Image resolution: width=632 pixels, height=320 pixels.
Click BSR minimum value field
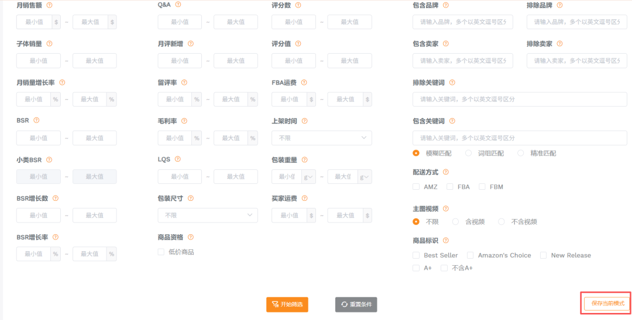(38, 138)
